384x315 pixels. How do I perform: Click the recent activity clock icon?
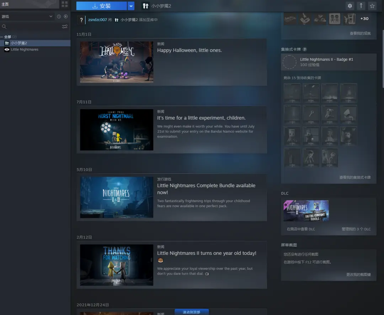click(59, 16)
